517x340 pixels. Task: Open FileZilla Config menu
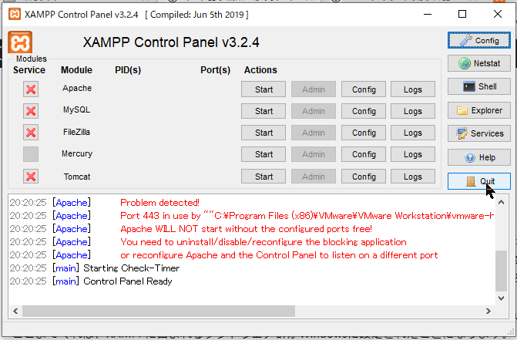pyautogui.click(x=364, y=133)
